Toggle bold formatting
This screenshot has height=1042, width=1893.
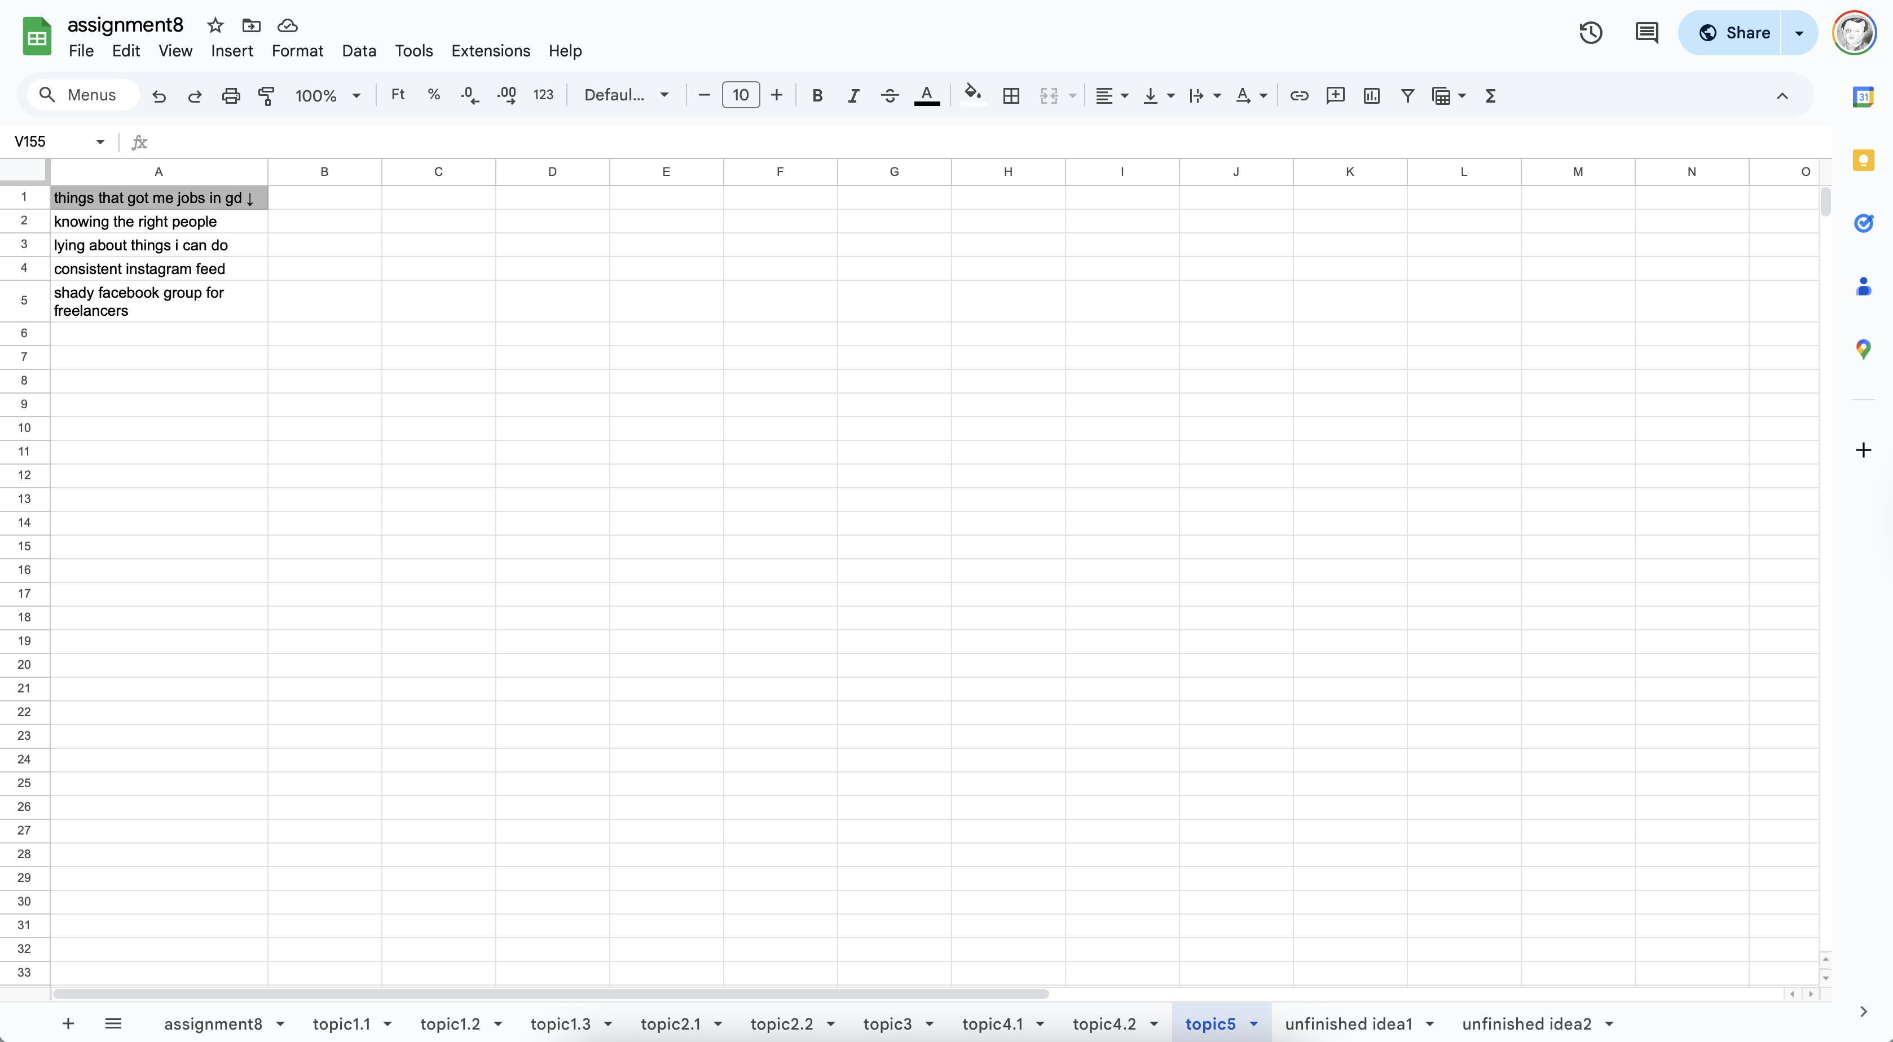816,95
